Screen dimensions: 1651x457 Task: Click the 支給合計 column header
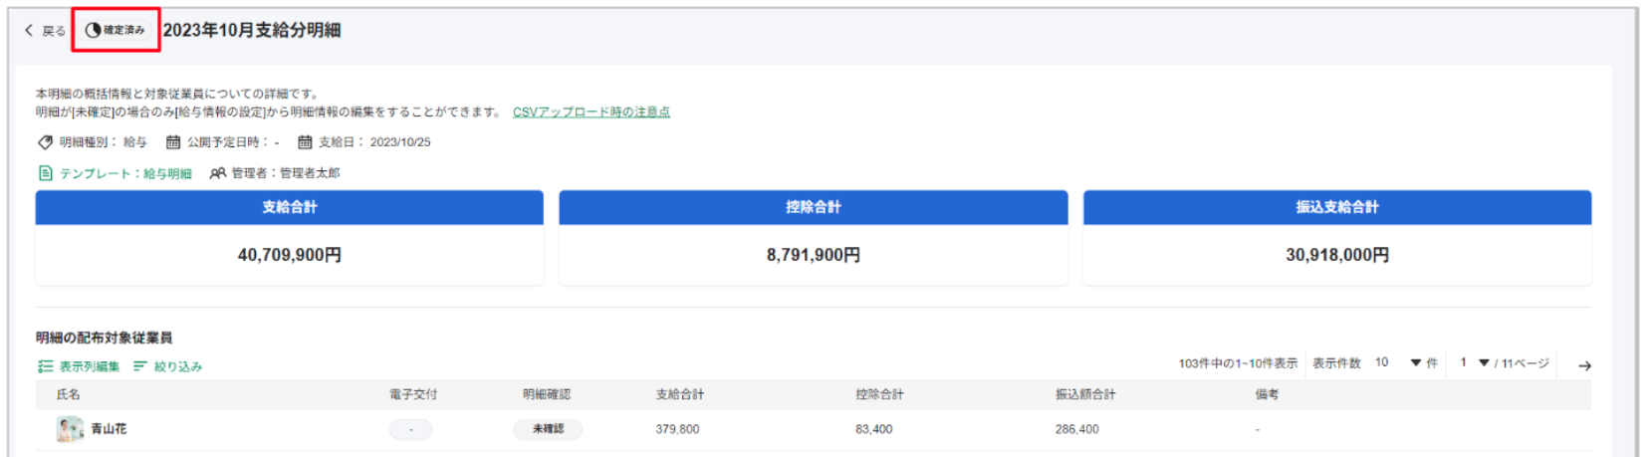point(679,394)
